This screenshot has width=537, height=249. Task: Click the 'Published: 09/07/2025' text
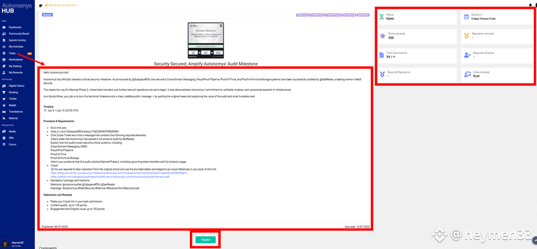coord(55,227)
